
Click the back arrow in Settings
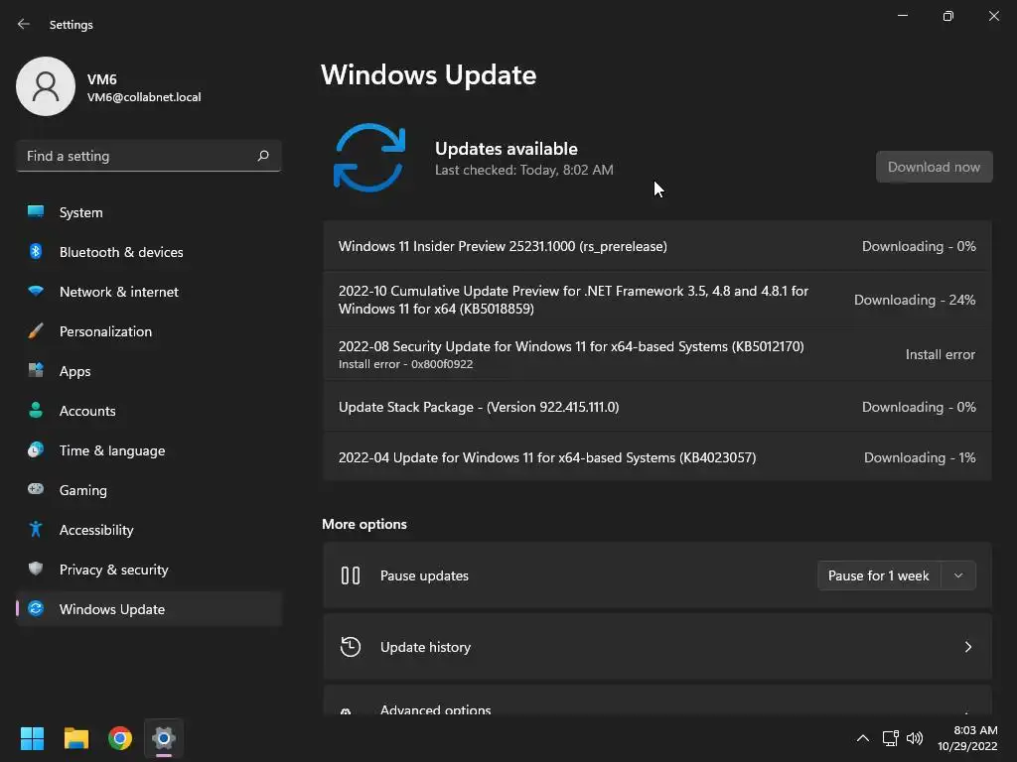tap(24, 24)
